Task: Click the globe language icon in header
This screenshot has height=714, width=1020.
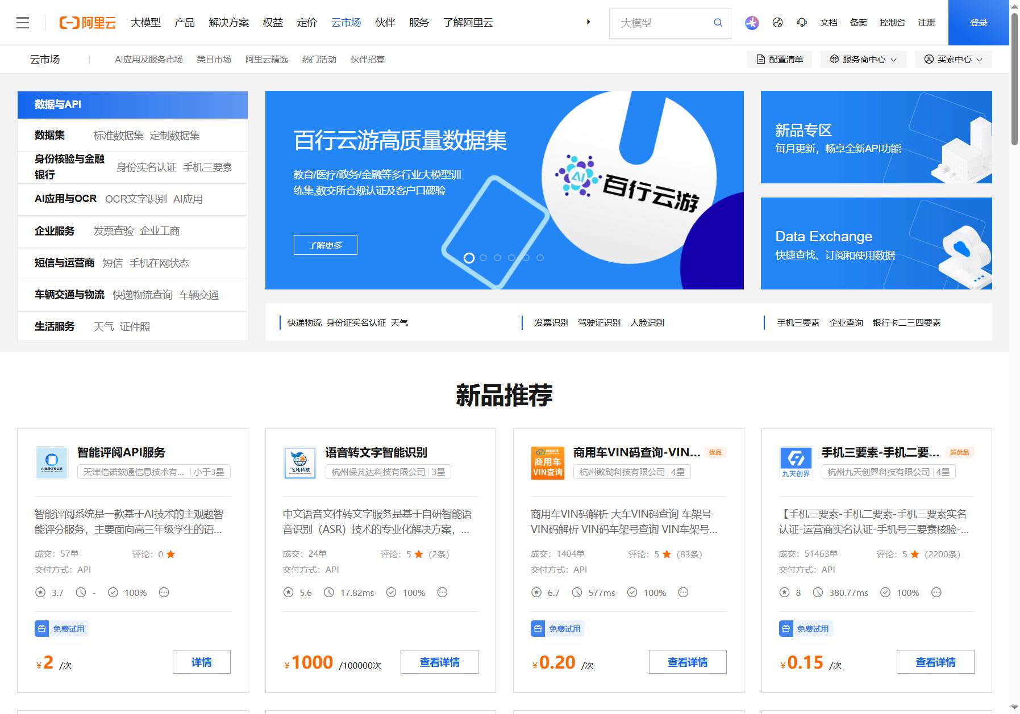Action: [x=778, y=23]
